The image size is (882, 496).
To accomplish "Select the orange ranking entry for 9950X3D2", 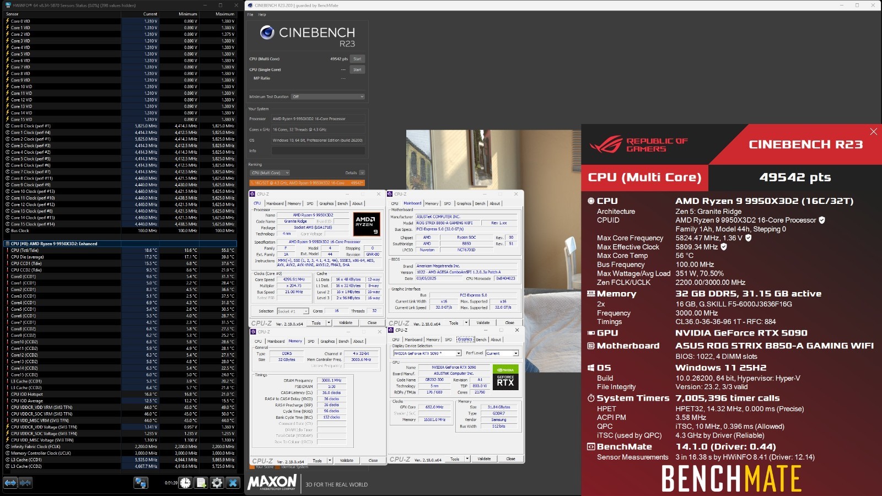I will tap(307, 183).
